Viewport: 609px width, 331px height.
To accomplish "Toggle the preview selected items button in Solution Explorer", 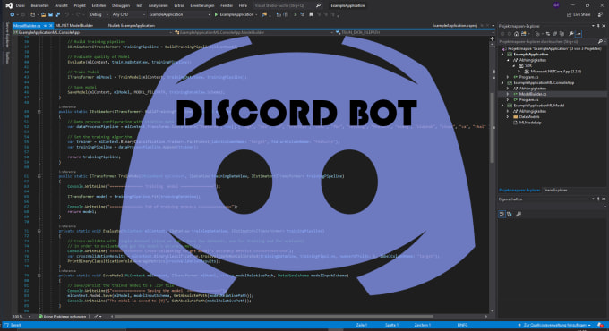I will click(579, 34).
